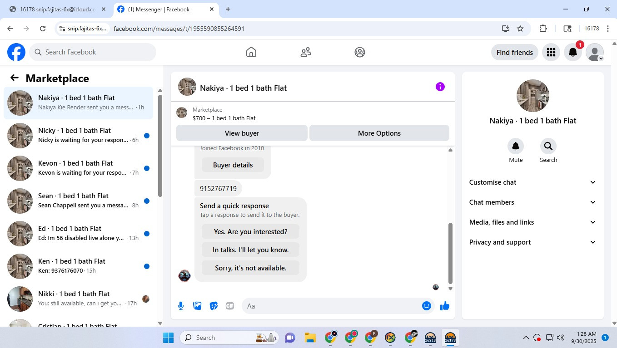This screenshot has width=617, height=348.
Task: Click the Buyer details button
Action: [233, 165]
